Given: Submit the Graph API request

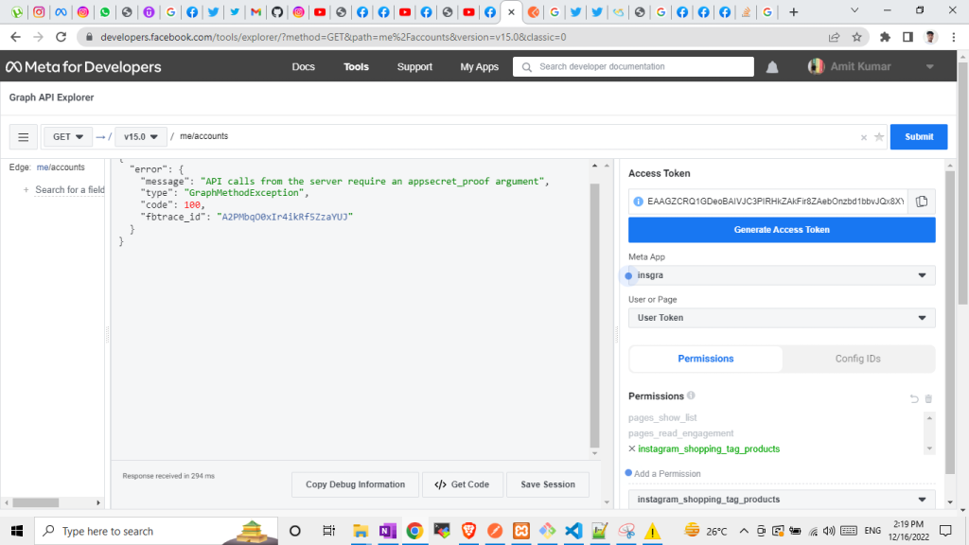Looking at the screenshot, I should (x=918, y=136).
